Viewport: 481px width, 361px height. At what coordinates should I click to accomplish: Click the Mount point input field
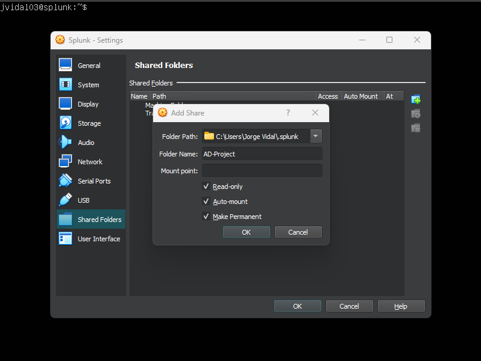click(x=262, y=170)
